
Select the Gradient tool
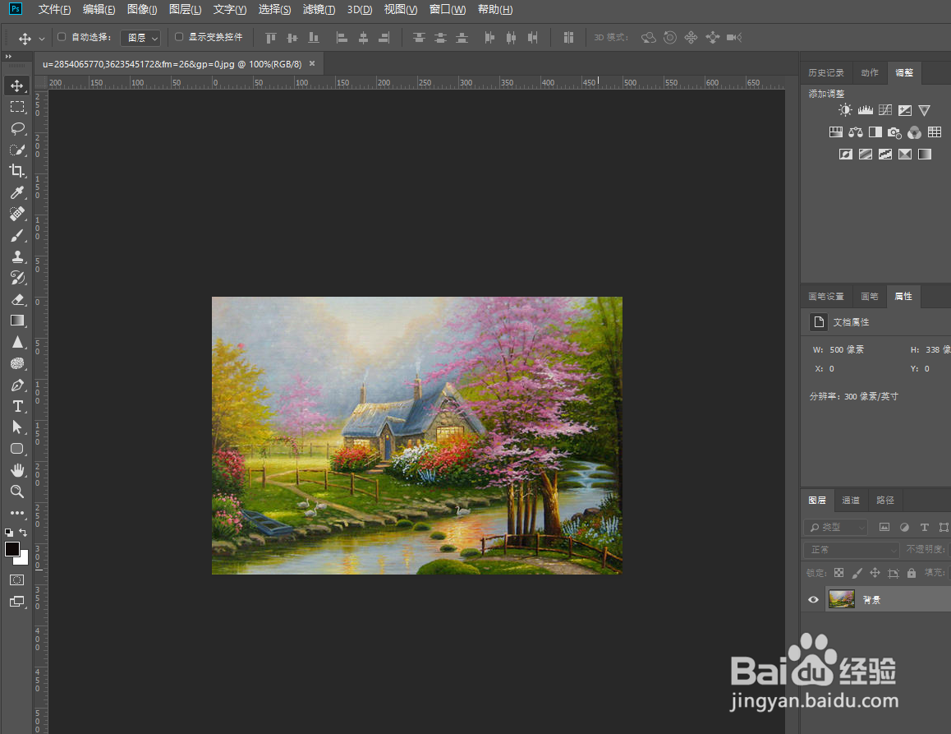pos(17,321)
